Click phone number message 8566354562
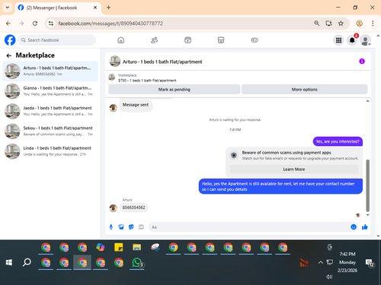381x285 pixels. tap(133, 207)
